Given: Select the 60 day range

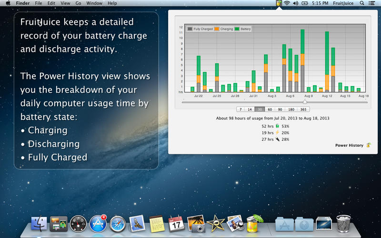Looking at the screenshot, I should [270, 109].
